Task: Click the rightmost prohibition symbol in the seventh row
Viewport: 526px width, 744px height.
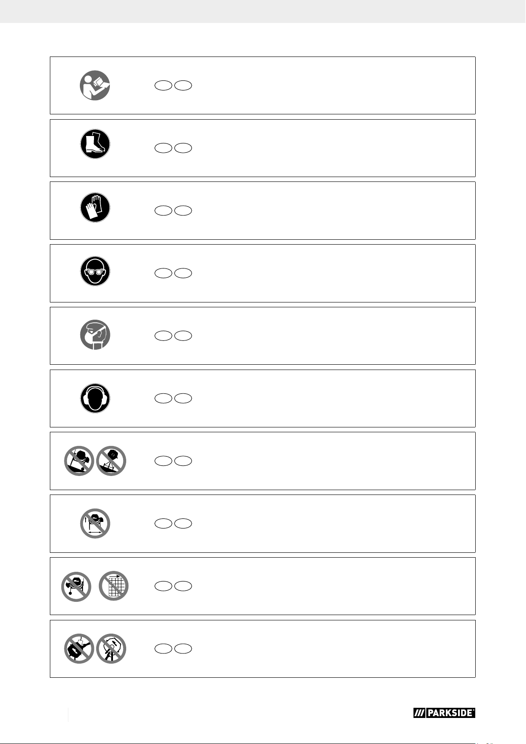Action: click(x=111, y=461)
